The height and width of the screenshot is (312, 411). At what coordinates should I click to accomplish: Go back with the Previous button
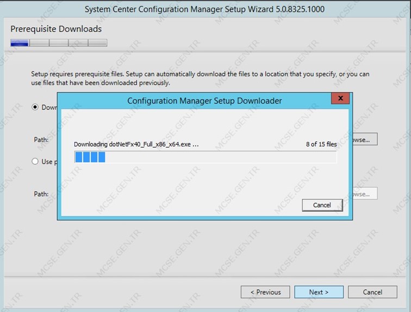(265, 292)
